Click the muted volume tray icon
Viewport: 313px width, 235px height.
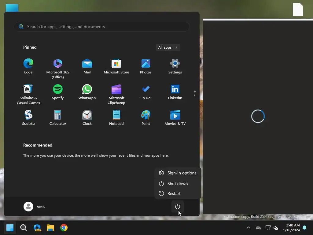click(276, 228)
